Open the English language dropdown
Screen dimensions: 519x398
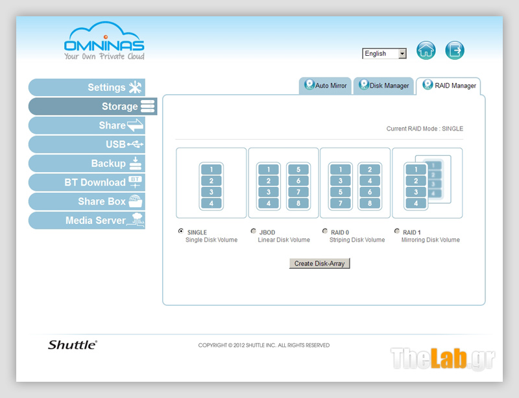tap(384, 54)
